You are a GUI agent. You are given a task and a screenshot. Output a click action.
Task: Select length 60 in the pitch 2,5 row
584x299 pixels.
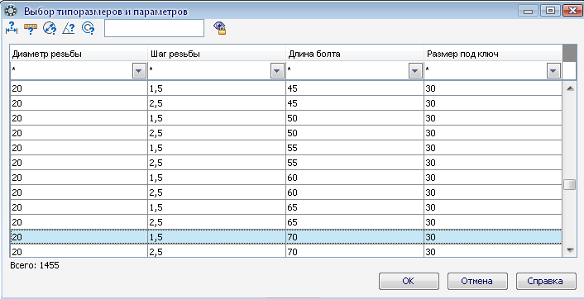(355, 192)
